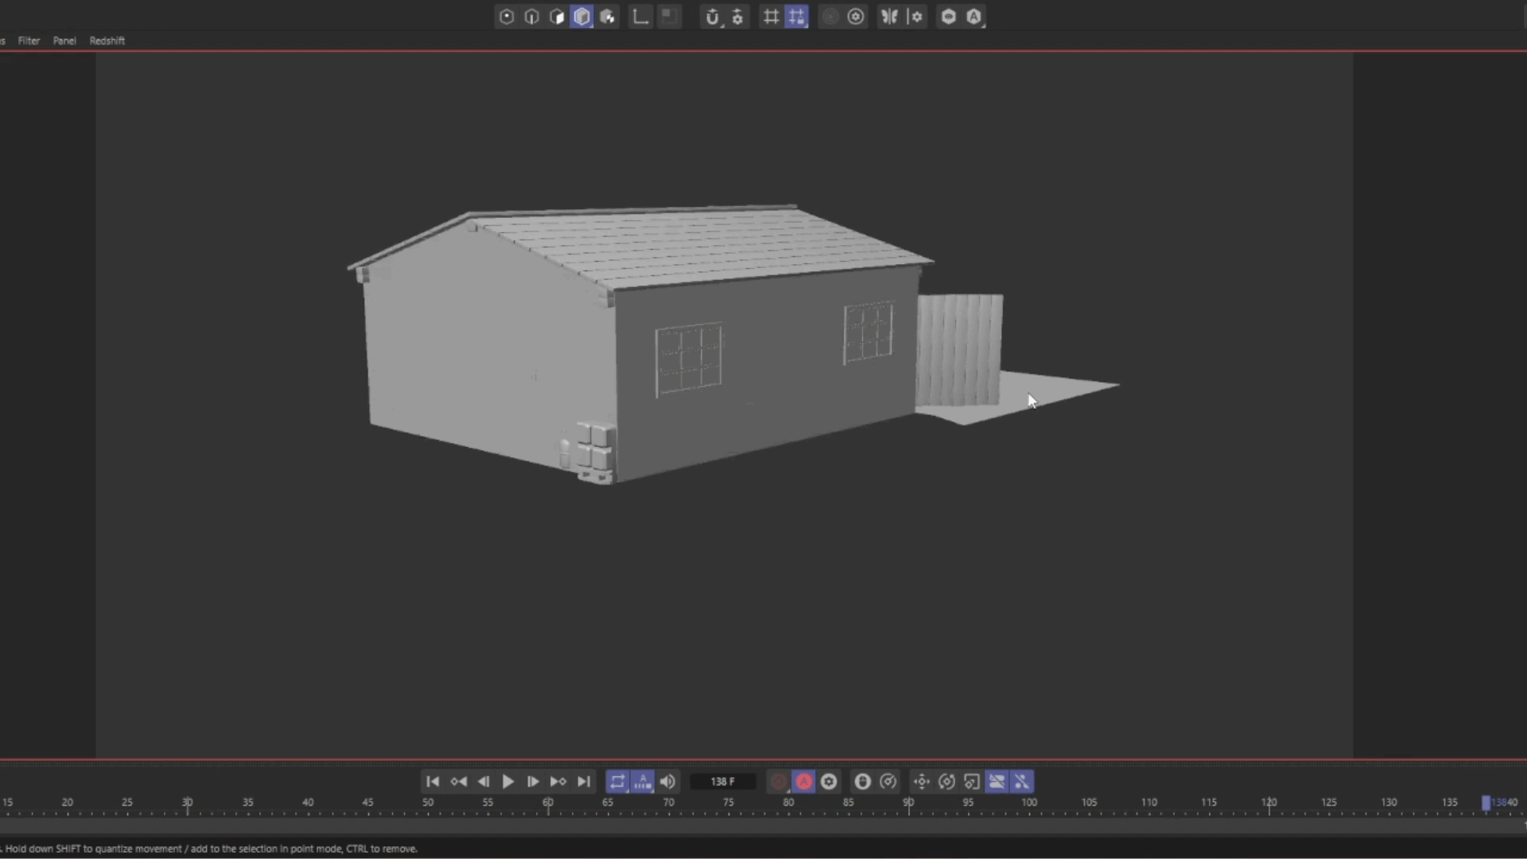
Task: Toggle rotation keyframe recording icon
Action: pyautogui.click(x=946, y=782)
